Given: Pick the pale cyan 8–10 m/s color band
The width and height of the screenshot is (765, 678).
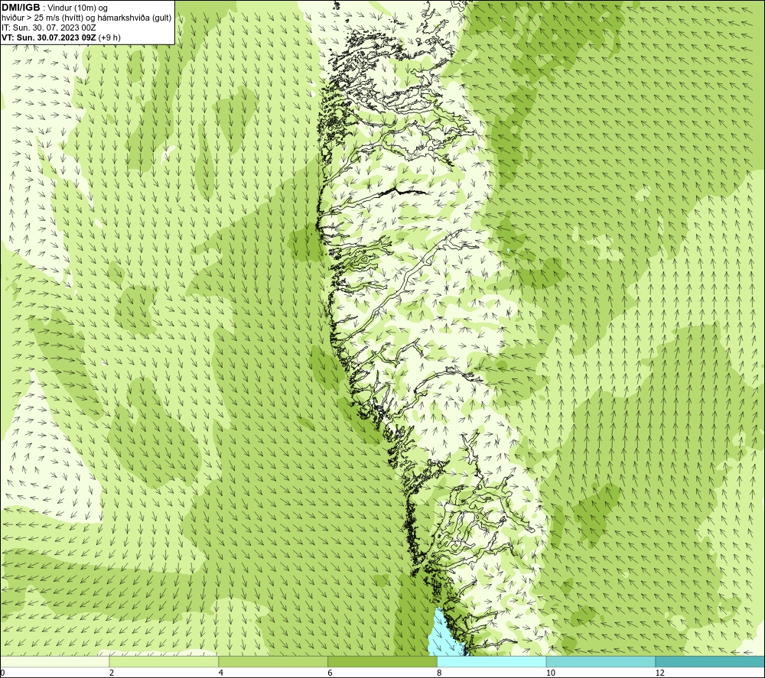Looking at the screenshot, I should [492, 661].
